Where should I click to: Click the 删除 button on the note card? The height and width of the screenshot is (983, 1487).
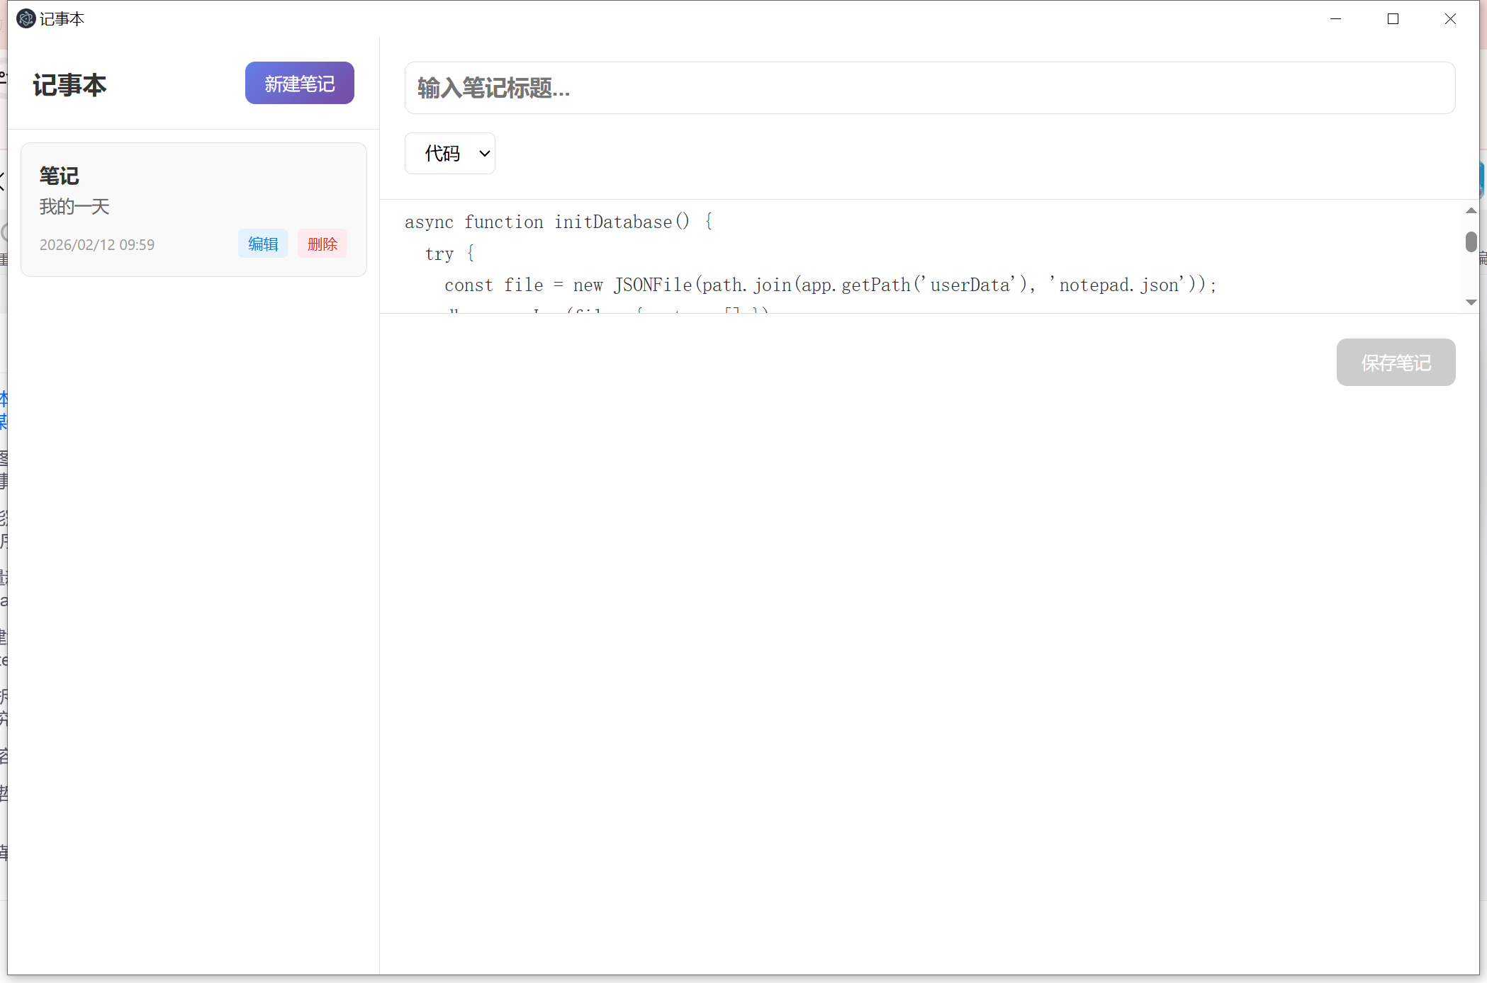322,244
